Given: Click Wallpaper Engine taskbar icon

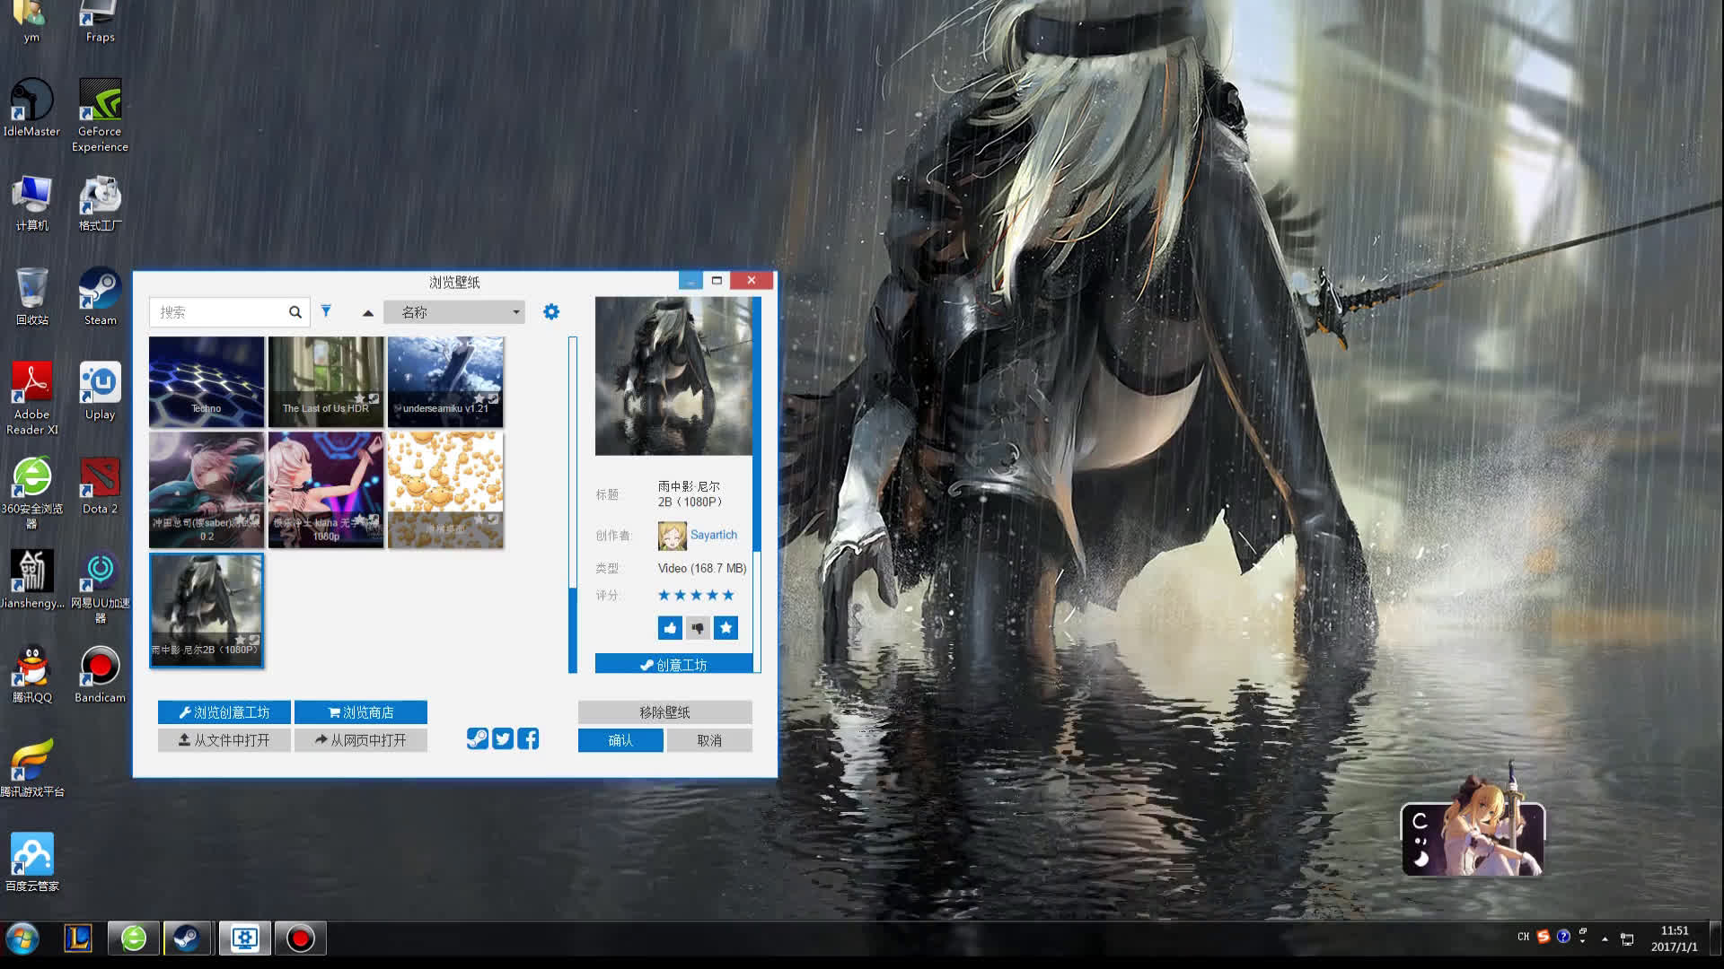Looking at the screenshot, I should (244, 938).
